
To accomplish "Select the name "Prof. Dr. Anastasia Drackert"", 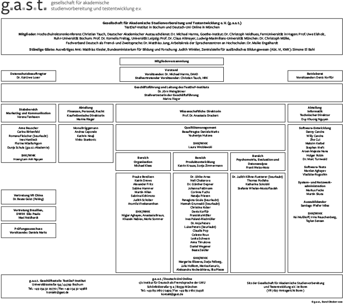I will click(x=200, y=115).
